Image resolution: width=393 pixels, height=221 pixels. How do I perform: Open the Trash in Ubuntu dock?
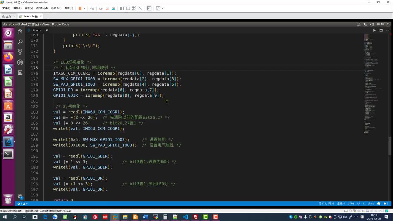click(8, 199)
